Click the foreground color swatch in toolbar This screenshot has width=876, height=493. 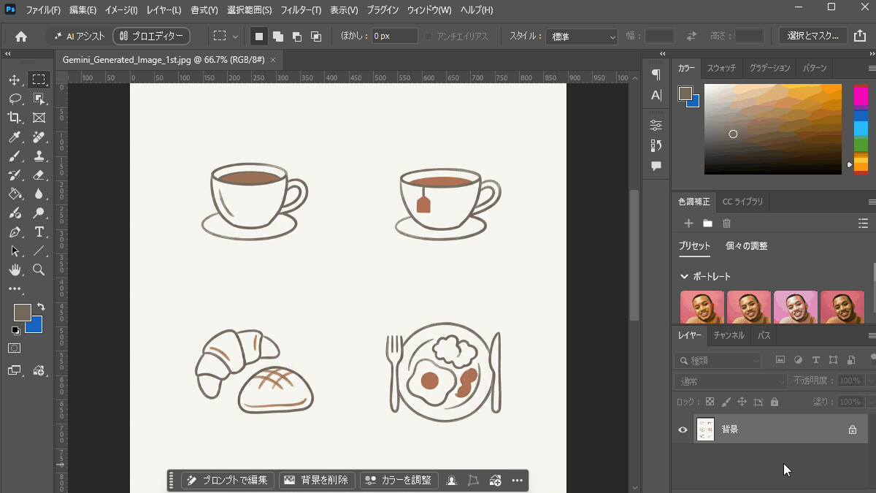(x=22, y=313)
